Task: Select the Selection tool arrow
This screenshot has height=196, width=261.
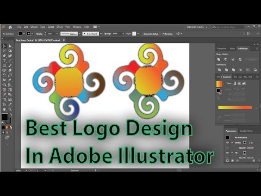Action: point(4,46)
